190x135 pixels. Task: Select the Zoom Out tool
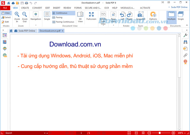(25, 17)
